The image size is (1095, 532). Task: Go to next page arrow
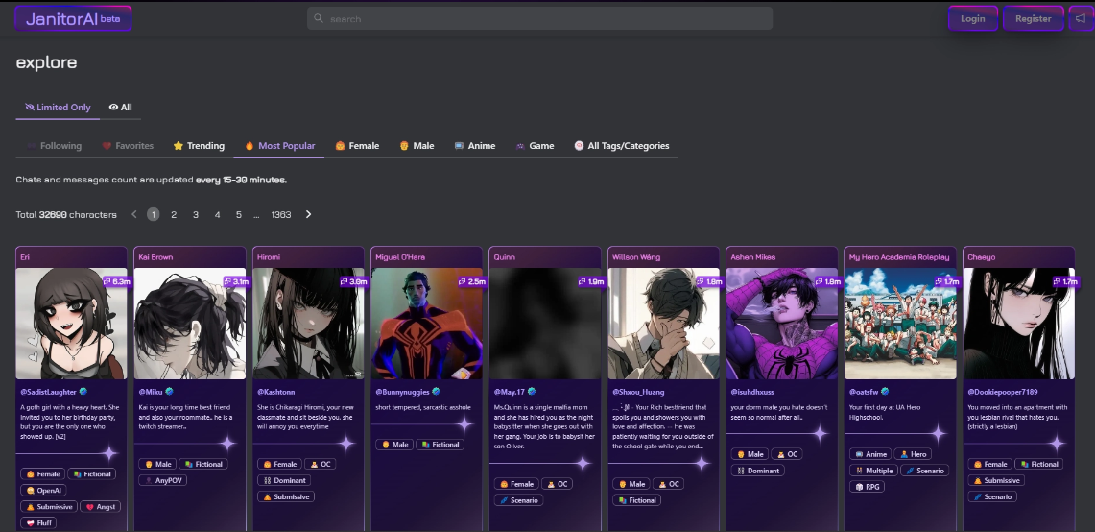click(309, 214)
